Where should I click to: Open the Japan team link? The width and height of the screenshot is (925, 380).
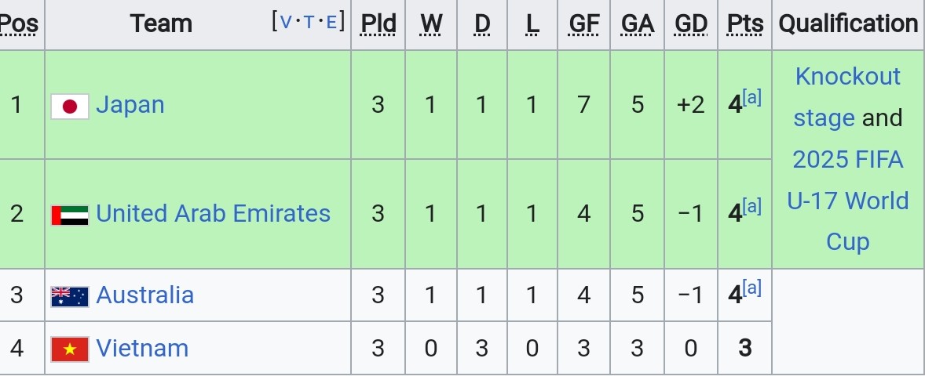(x=130, y=105)
